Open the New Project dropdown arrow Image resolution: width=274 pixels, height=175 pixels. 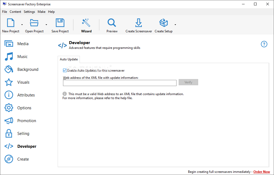click(x=22, y=25)
